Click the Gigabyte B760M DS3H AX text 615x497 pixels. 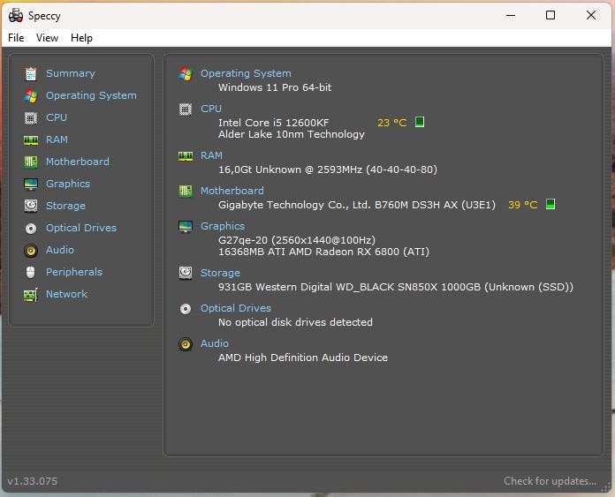pyautogui.click(x=357, y=205)
